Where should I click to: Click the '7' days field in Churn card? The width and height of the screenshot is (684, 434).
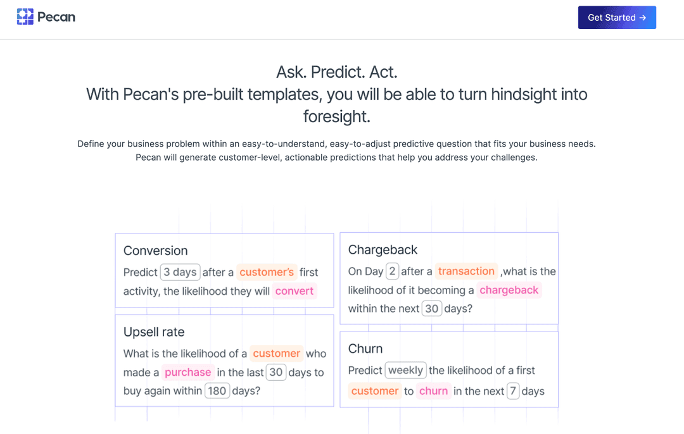[x=513, y=391]
